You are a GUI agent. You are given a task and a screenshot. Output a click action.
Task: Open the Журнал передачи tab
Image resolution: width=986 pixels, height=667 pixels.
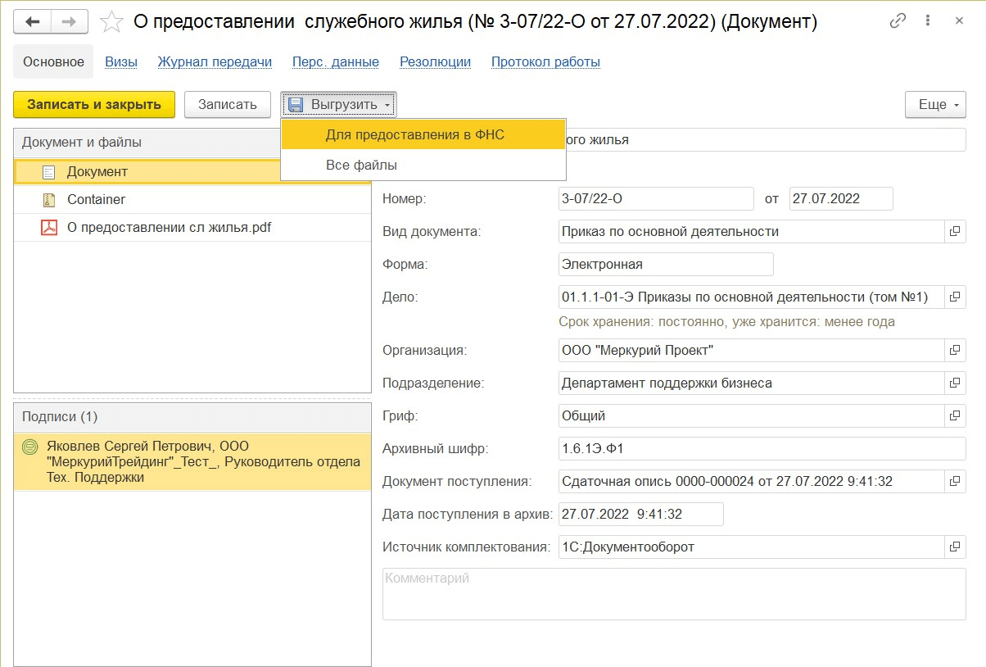pyautogui.click(x=215, y=61)
